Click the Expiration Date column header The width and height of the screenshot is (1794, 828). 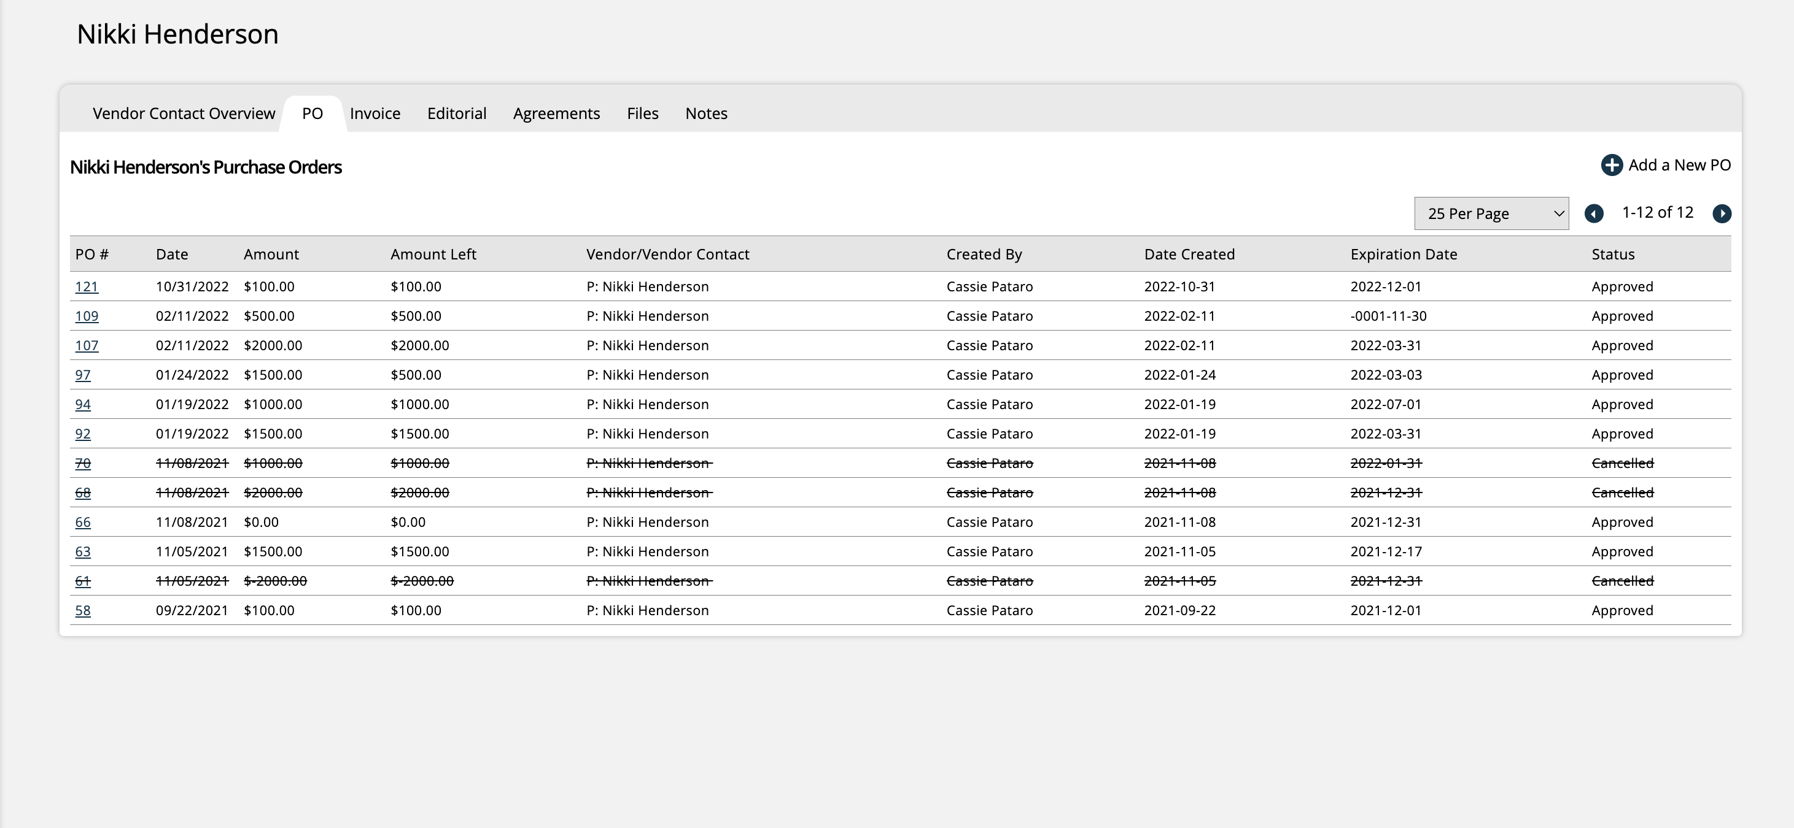(1404, 255)
